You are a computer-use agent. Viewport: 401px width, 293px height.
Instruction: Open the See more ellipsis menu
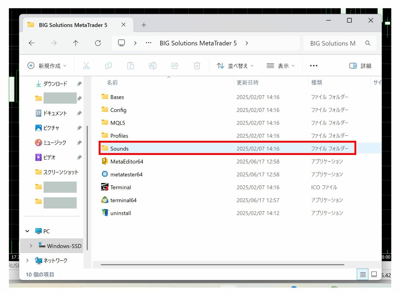pos(313,66)
